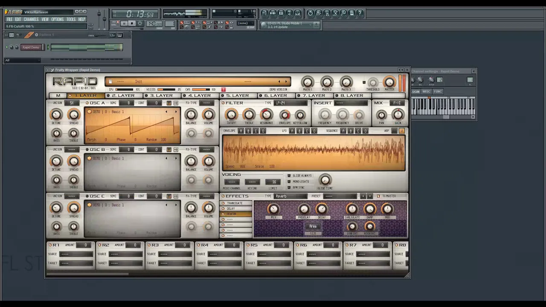The height and width of the screenshot is (307, 546).
Task: Enable OSC C power toggle
Action: tap(87, 196)
